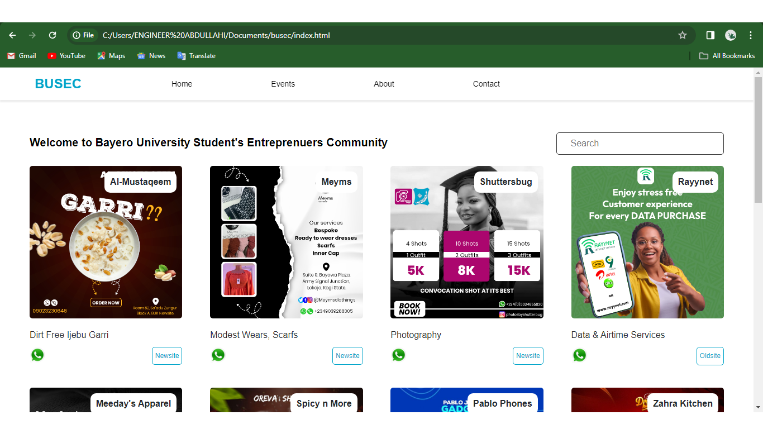The width and height of the screenshot is (763, 429).
Task: Click the File info icon in address bar
Action: tap(83, 35)
